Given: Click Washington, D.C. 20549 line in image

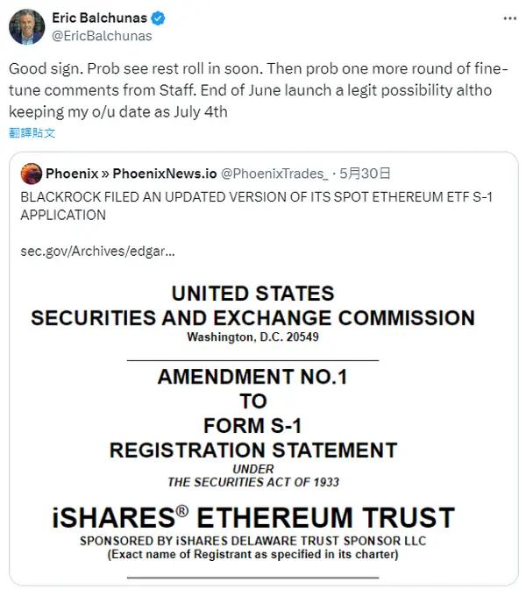Looking at the screenshot, I should click(252, 337).
